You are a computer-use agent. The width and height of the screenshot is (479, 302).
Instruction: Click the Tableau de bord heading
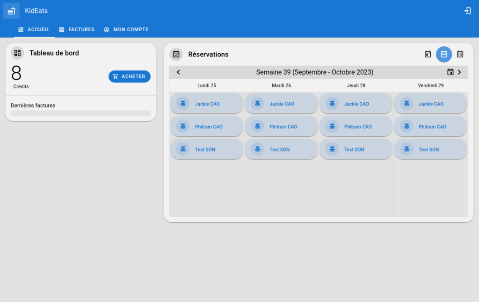[x=54, y=53]
